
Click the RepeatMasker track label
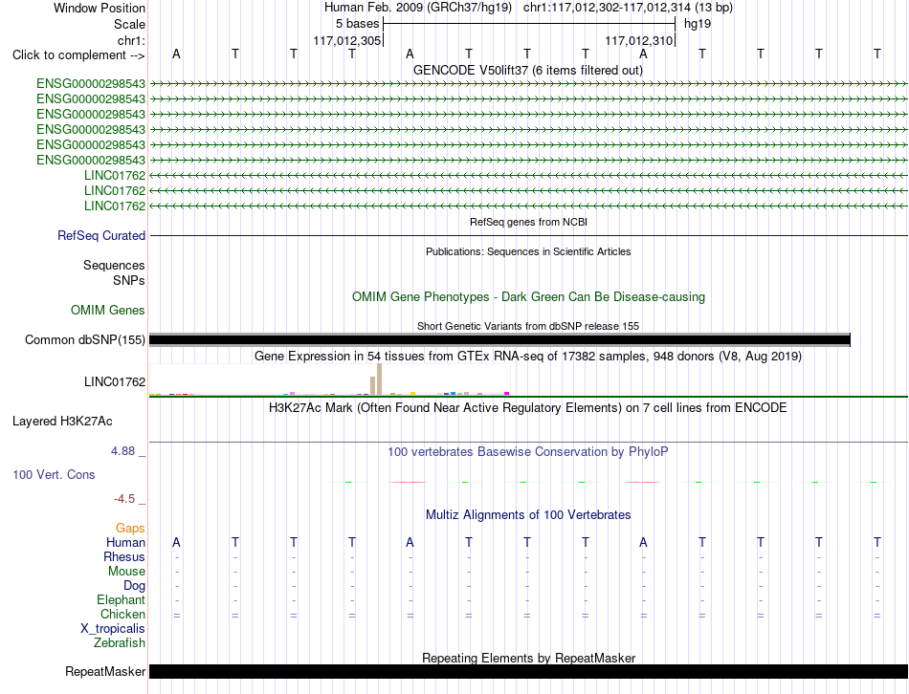pyautogui.click(x=105, y=671)
